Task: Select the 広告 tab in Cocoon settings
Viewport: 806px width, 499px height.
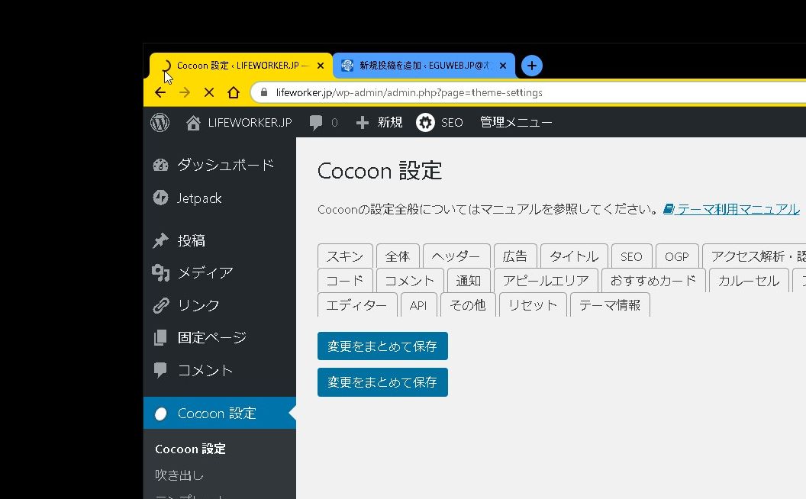Action: [x=515, y=256]
